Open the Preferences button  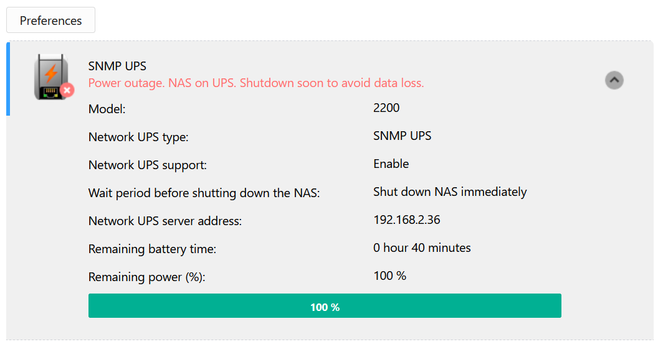50,21
